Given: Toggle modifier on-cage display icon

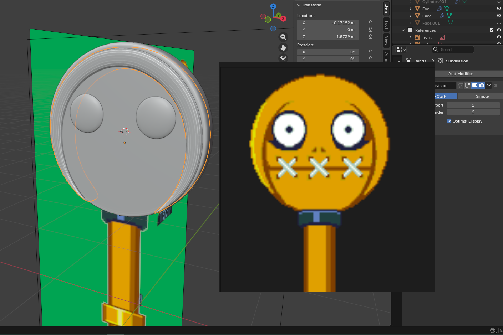Looking at the screenshot, I should [x=460, y=86].
